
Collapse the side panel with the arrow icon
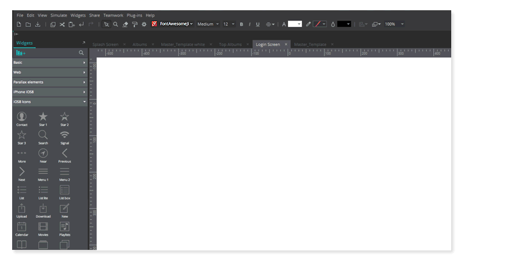pyautogui.click(x=16, y=34)
